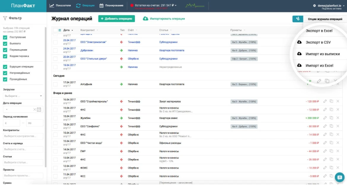The height and width of the screenshot is (186, 347).
Task: Disable the Корректировка filter checkbox
Action: pos(5,56)
